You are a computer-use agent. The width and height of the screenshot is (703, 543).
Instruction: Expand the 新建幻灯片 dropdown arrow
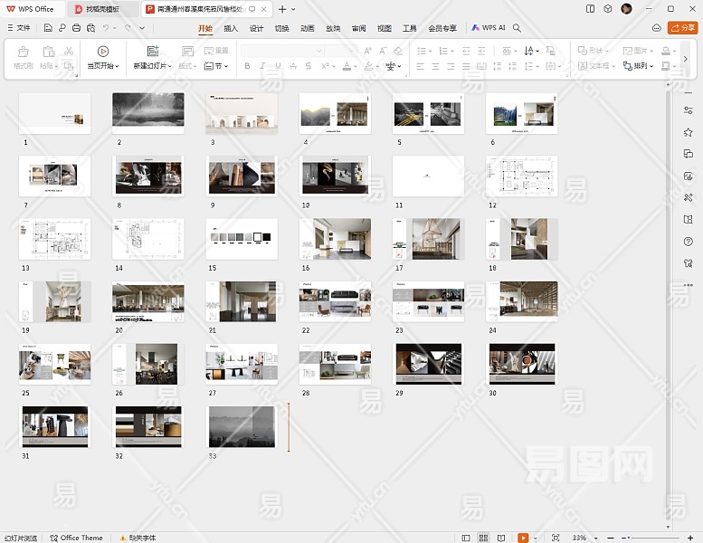coord(168,66)
